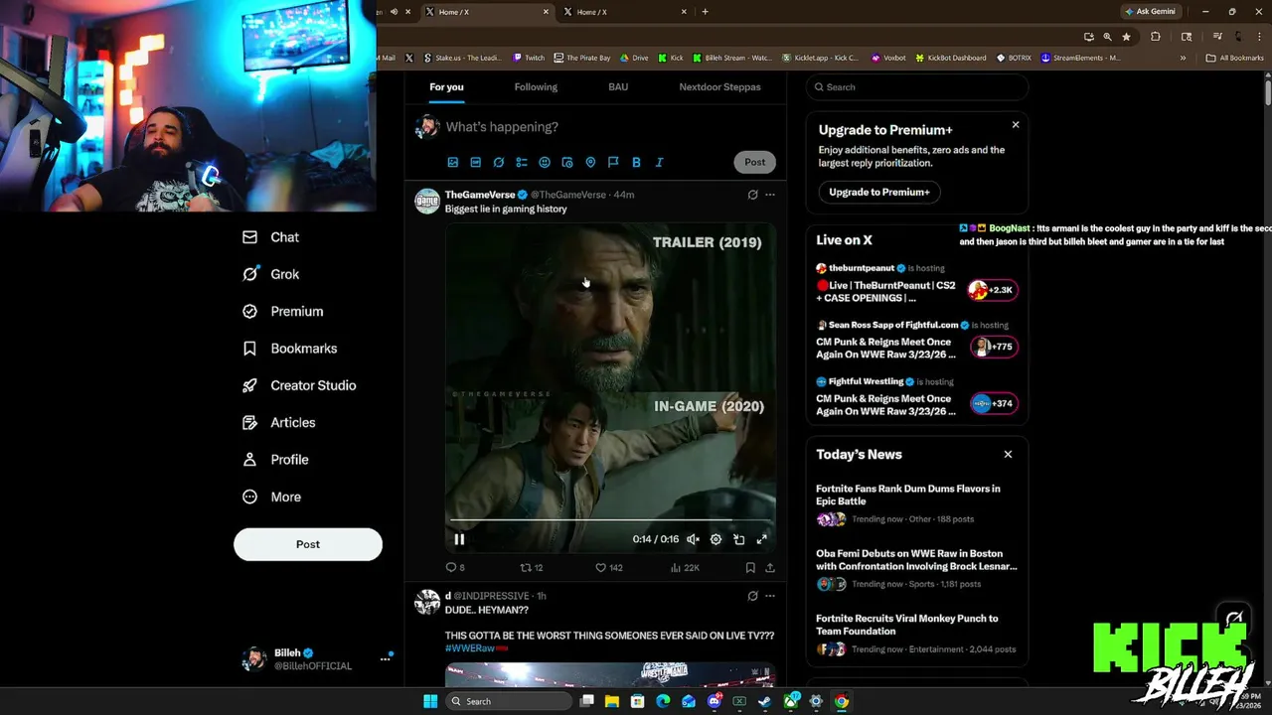
Task: Open Chat from the sidebar
Action: (x=271, y=237)
